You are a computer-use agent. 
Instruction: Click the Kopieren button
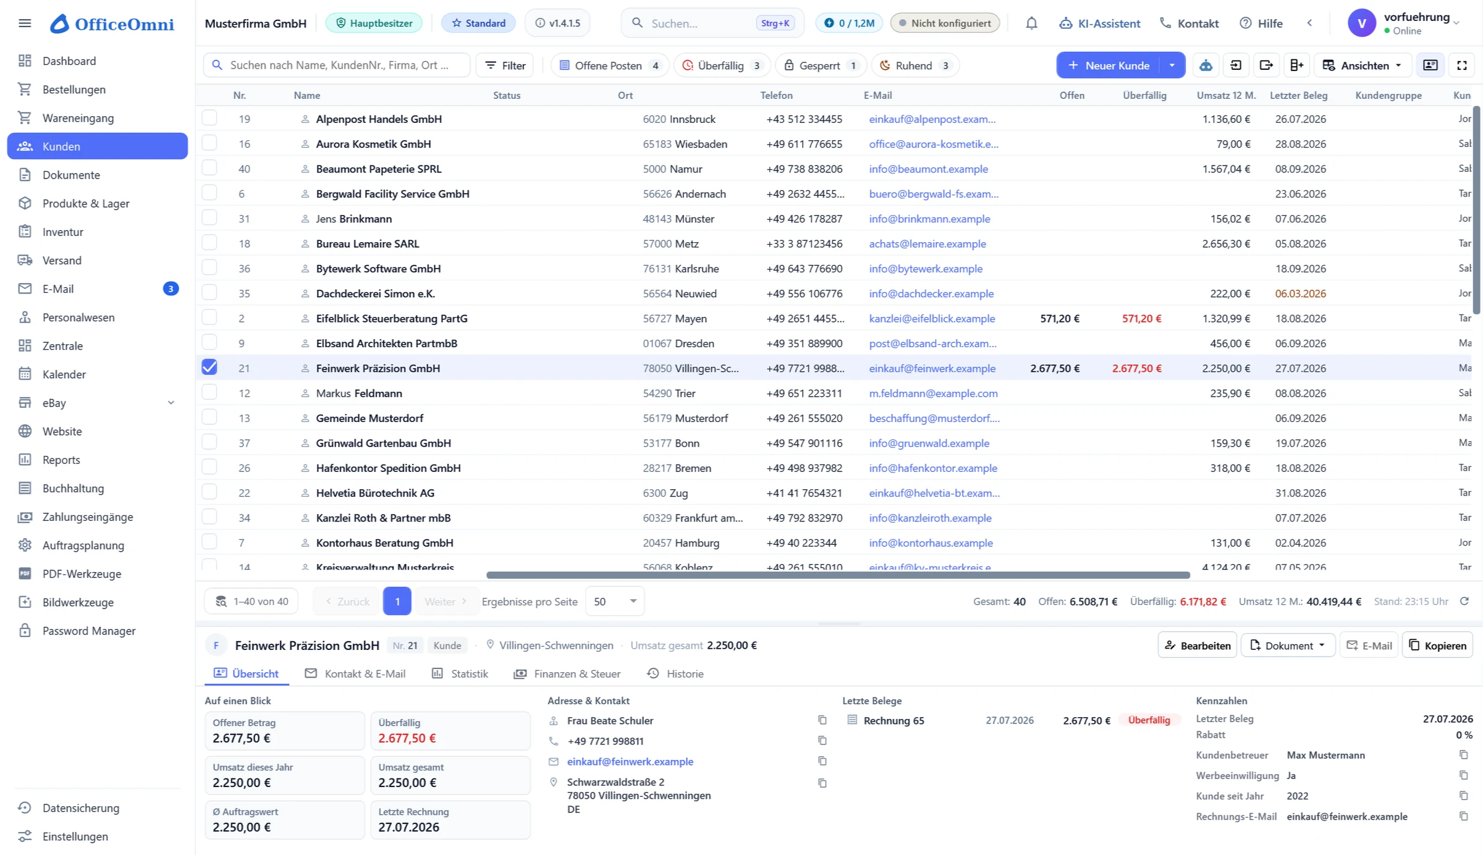click(x=1437, y=645)
